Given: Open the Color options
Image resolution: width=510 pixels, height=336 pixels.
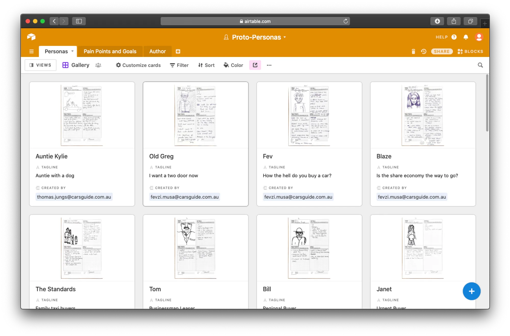Looking at the screenshot, I should (233, 65).
